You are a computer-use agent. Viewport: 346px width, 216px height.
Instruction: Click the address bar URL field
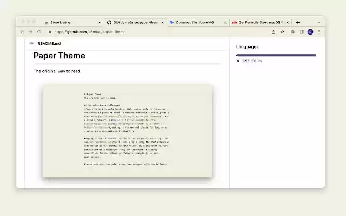tap(157, 32)
